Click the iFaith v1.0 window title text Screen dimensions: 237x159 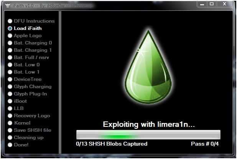coord(52,6)
